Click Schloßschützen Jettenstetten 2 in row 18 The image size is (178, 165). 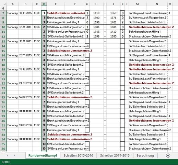[x=151, y=65]
